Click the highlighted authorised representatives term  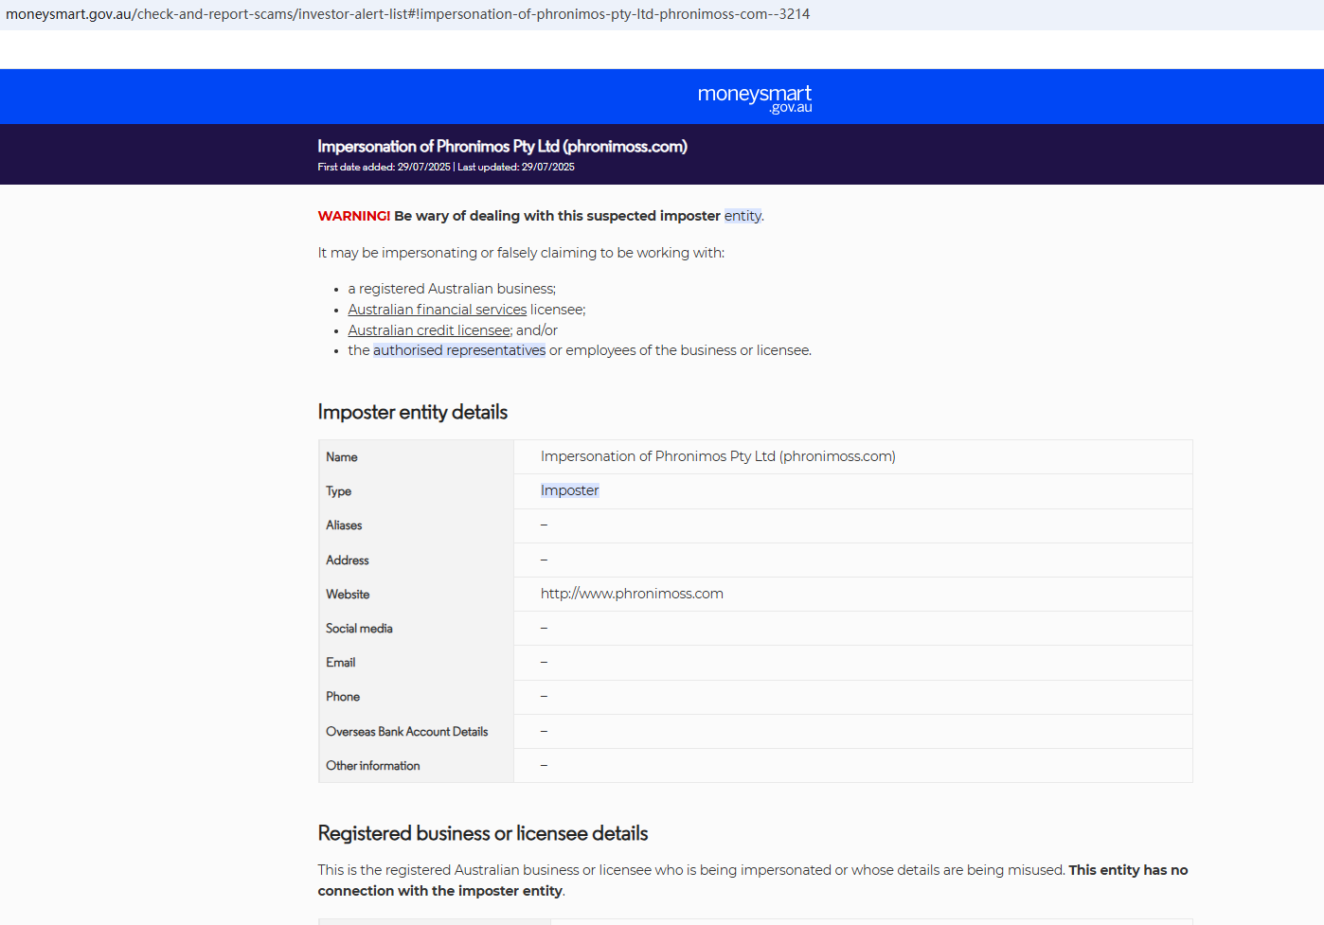[459, 350]
